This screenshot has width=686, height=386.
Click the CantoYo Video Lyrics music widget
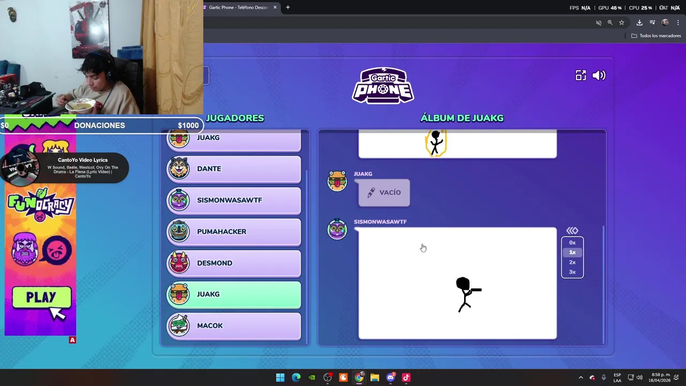[64, 168]
